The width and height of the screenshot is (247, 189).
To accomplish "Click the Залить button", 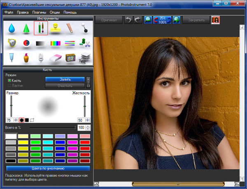I will pyautogui.click(x=65, y=79).
